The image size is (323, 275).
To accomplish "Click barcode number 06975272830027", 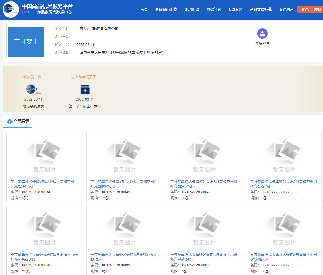I will tap(276, 192).
